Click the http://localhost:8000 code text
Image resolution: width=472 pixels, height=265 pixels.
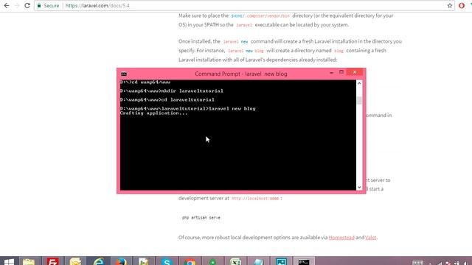click(x=255, y=199)
